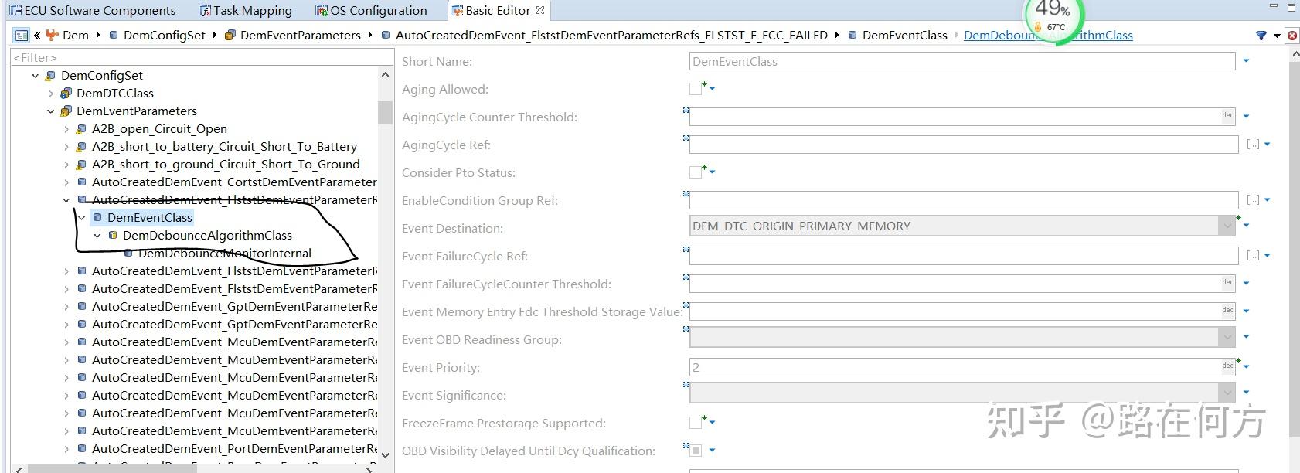The width and height of the screenshot is (1300, 473).
Task: Enable the Aging Allowed checkbox
Action: coord(696,89)
